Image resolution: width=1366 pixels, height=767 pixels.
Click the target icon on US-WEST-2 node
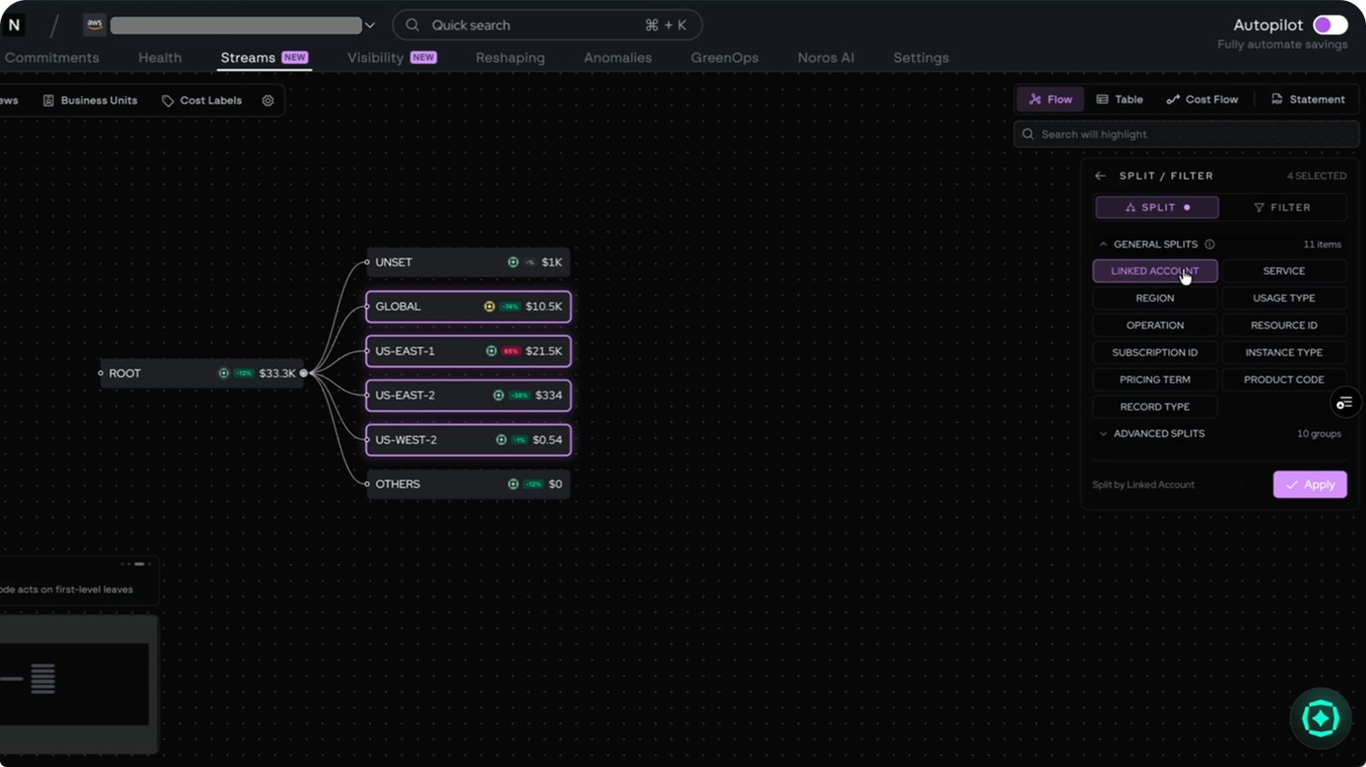pos(501,439)
